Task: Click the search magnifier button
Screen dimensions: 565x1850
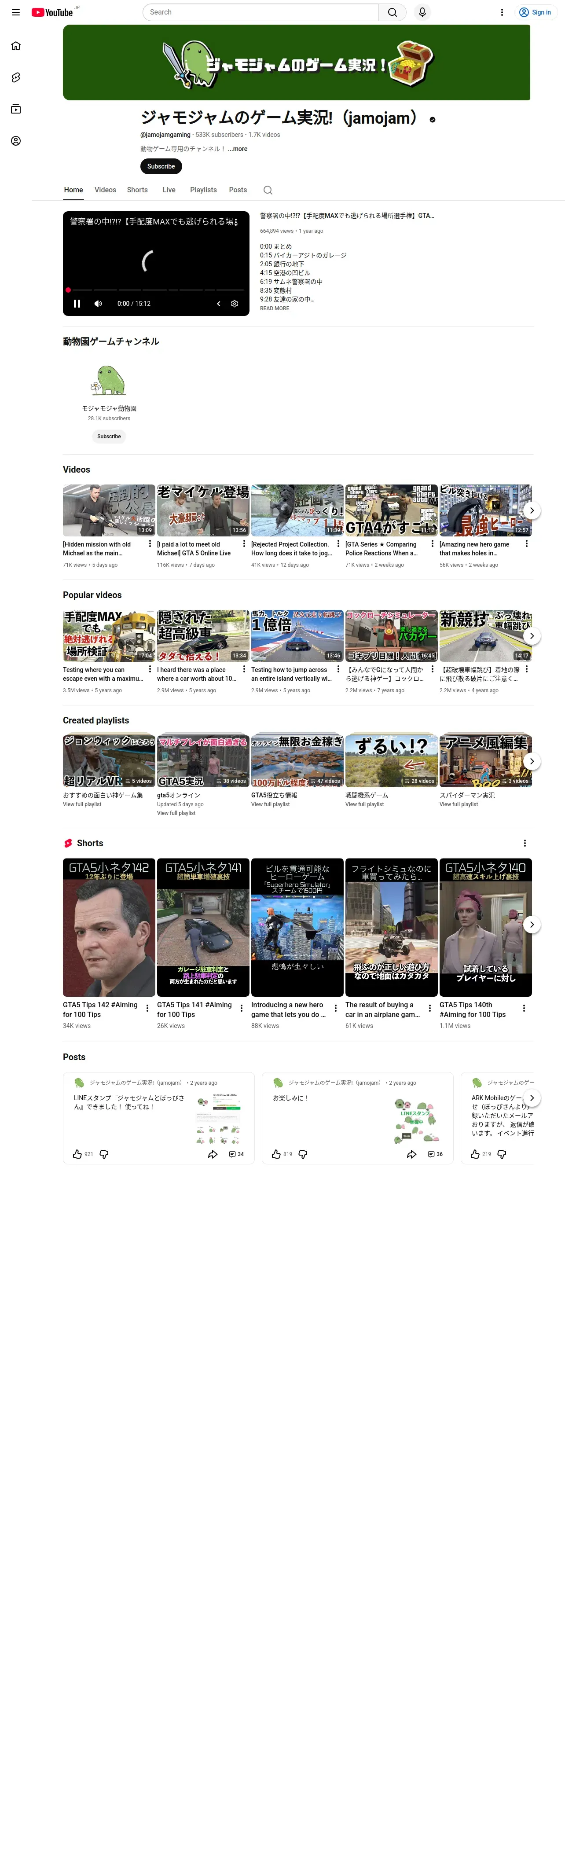Action: pos(392,12)
